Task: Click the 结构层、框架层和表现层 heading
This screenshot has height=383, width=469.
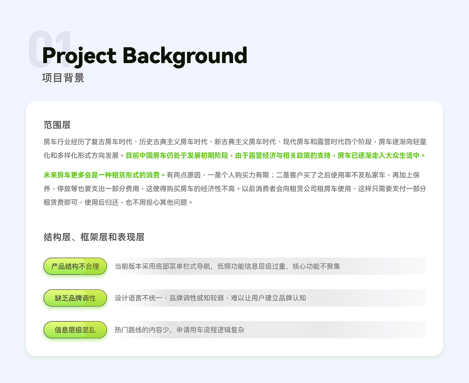Action: (94, 237)
